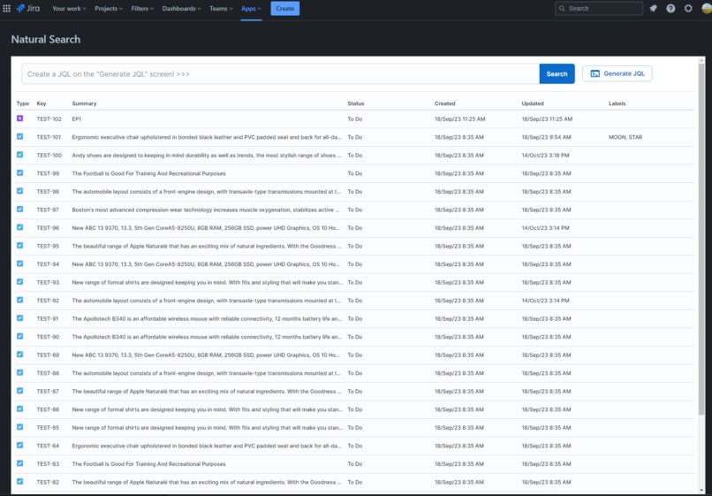Click 18/Sep/23 11:25 AM created date
The image size is (712, 496).
click(459, 118)
